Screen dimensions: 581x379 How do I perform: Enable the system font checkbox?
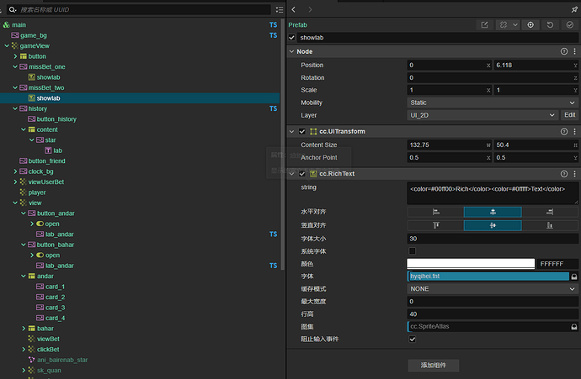[412, 251]
